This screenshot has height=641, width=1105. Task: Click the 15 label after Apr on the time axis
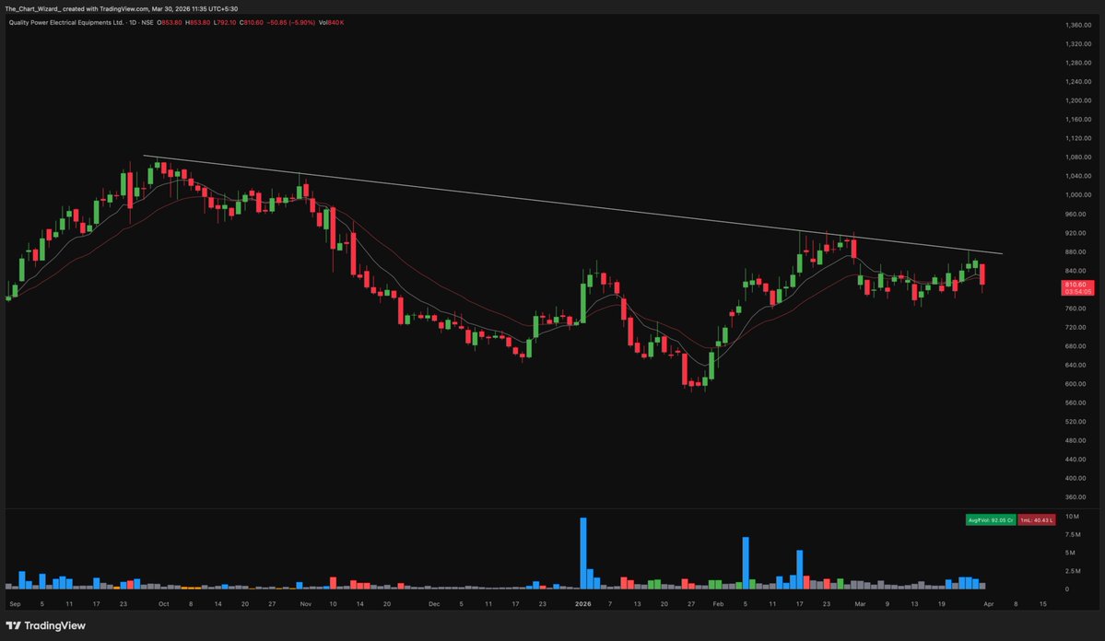coord(1043,604)
